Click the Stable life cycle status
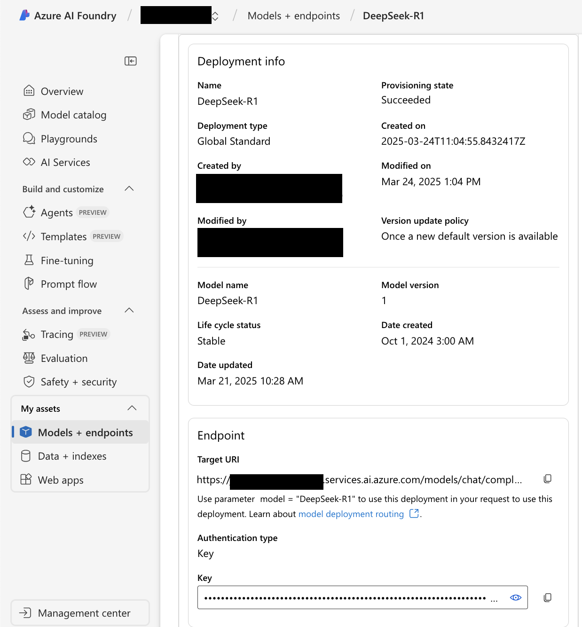The width and height of the screenshot is (582, 627). pos(211,341)
